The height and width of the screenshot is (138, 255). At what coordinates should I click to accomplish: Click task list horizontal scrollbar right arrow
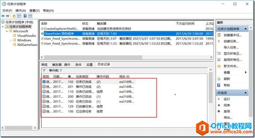[211, 57]
